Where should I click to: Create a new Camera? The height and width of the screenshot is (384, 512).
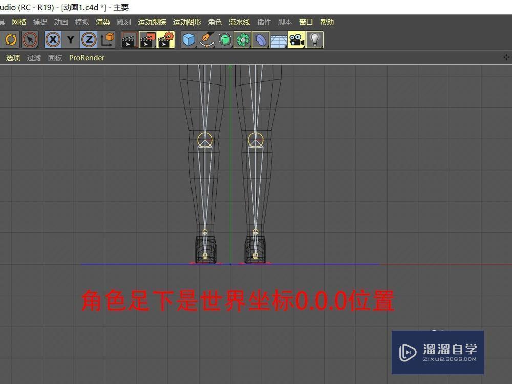click(x=297, y=39)
